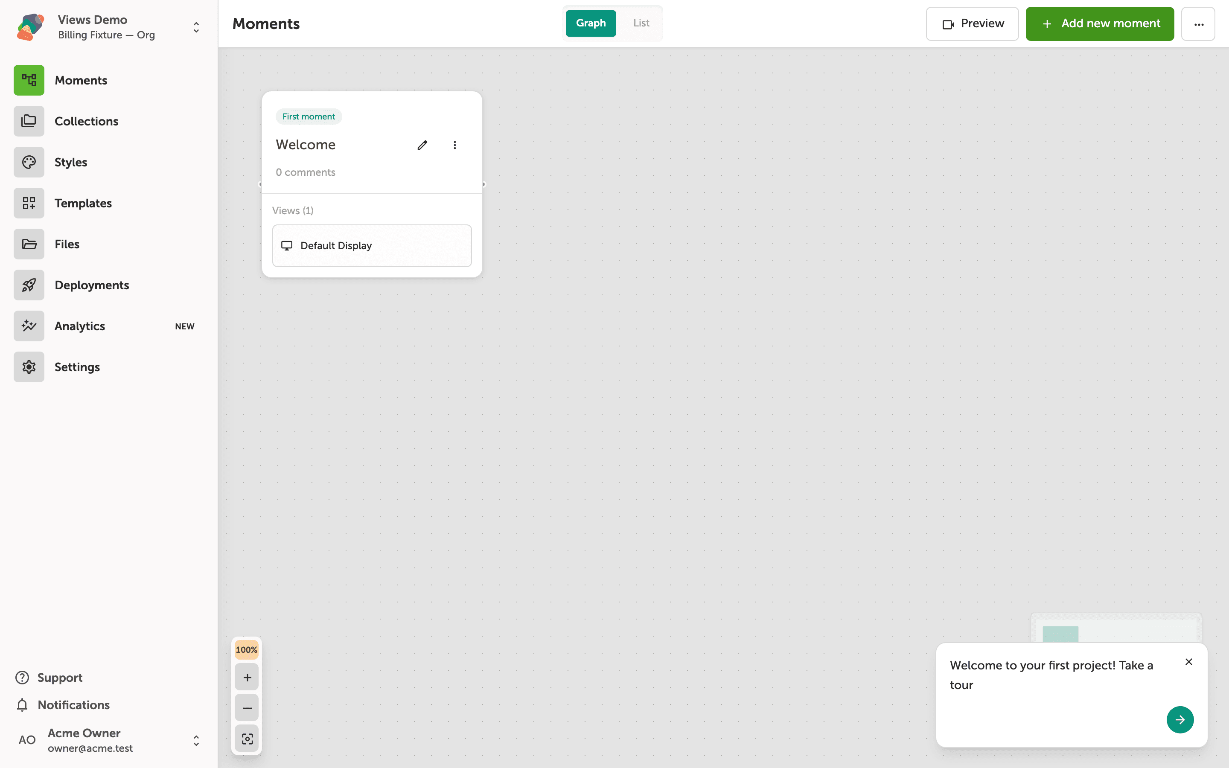The height and width of the screenshot is (768, 1229).
Task: Click the Notifications bell icon
Action: 22,705
